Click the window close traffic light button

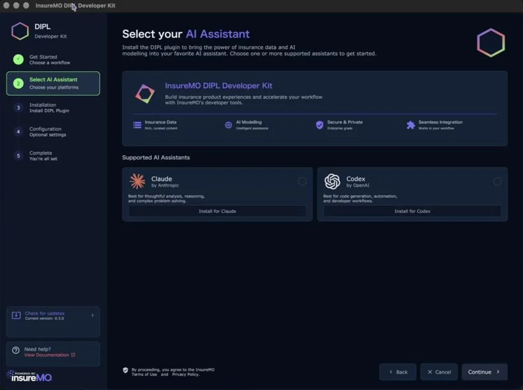6,6
